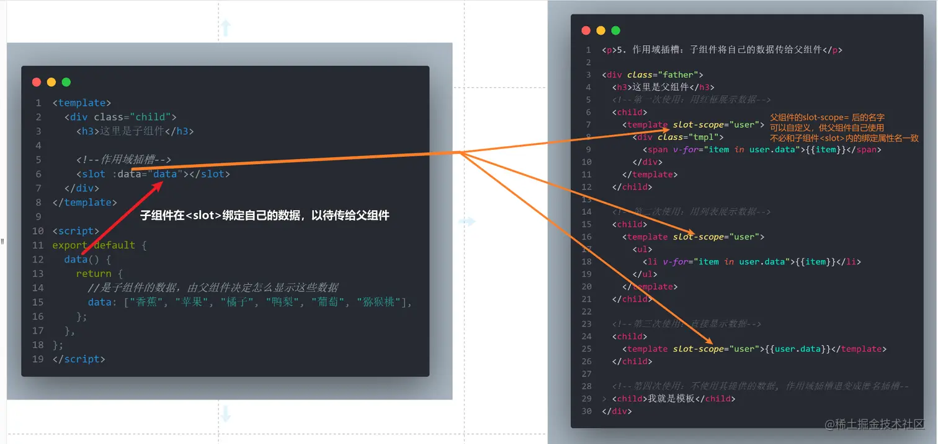Click the panel handle on the far left edge
The image size is (938, 444).
(x=2, y=242)
